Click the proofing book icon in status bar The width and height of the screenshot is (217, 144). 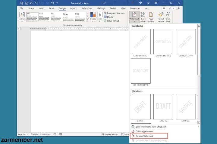point(55,134)
